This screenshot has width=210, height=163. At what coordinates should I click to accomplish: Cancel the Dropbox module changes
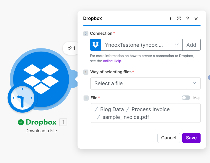169,138
